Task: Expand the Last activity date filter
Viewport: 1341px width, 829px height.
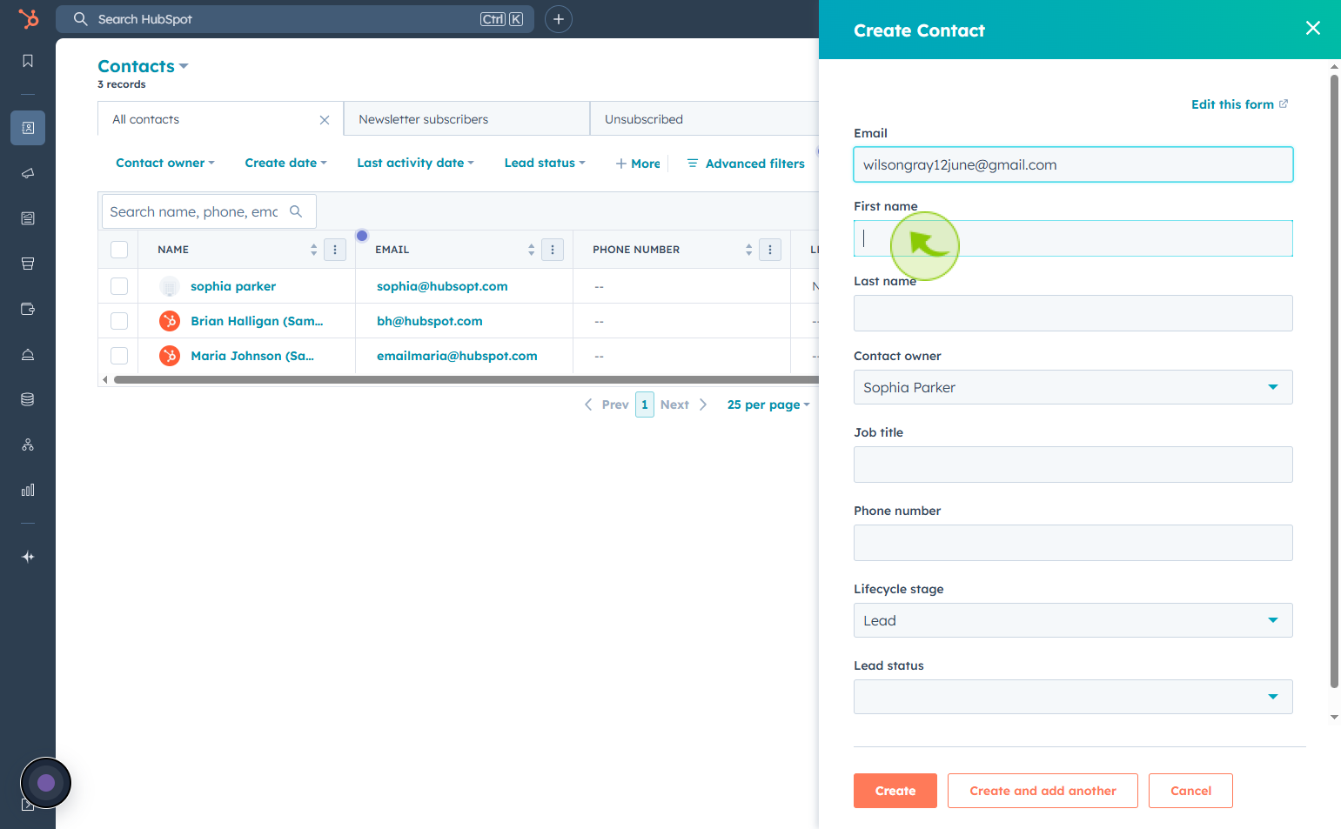Action: pos(416,163)
